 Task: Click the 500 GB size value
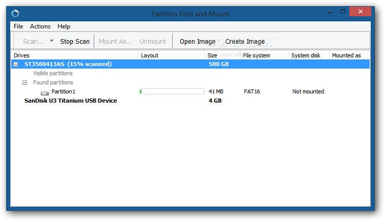coord(219,64)
